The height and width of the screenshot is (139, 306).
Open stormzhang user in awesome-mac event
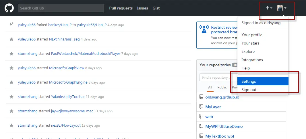[28, 111]
